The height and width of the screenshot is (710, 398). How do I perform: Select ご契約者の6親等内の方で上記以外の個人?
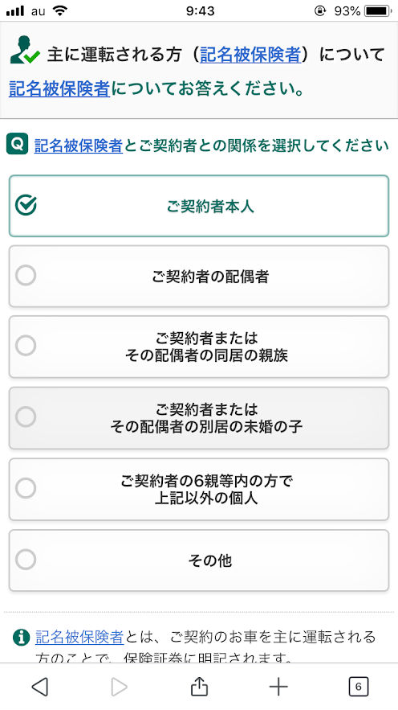click(x=199, y=489)
